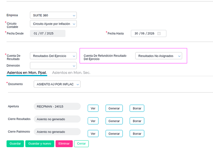Click the Fecha Hasta date field
Viewport: 213px width, 149px height.
148,34
